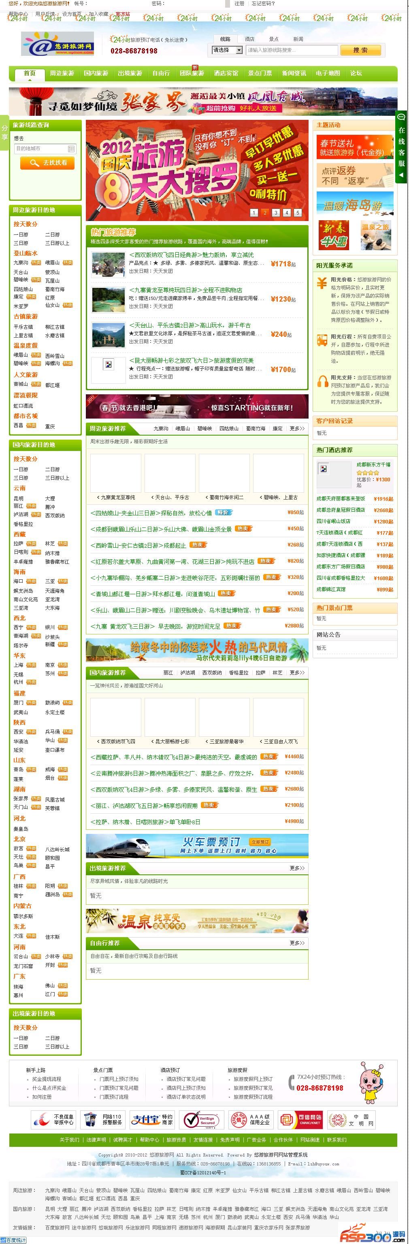Open the 请选择 dropdown in search bar
The image size is (409, 1244).
pos(227,50)
